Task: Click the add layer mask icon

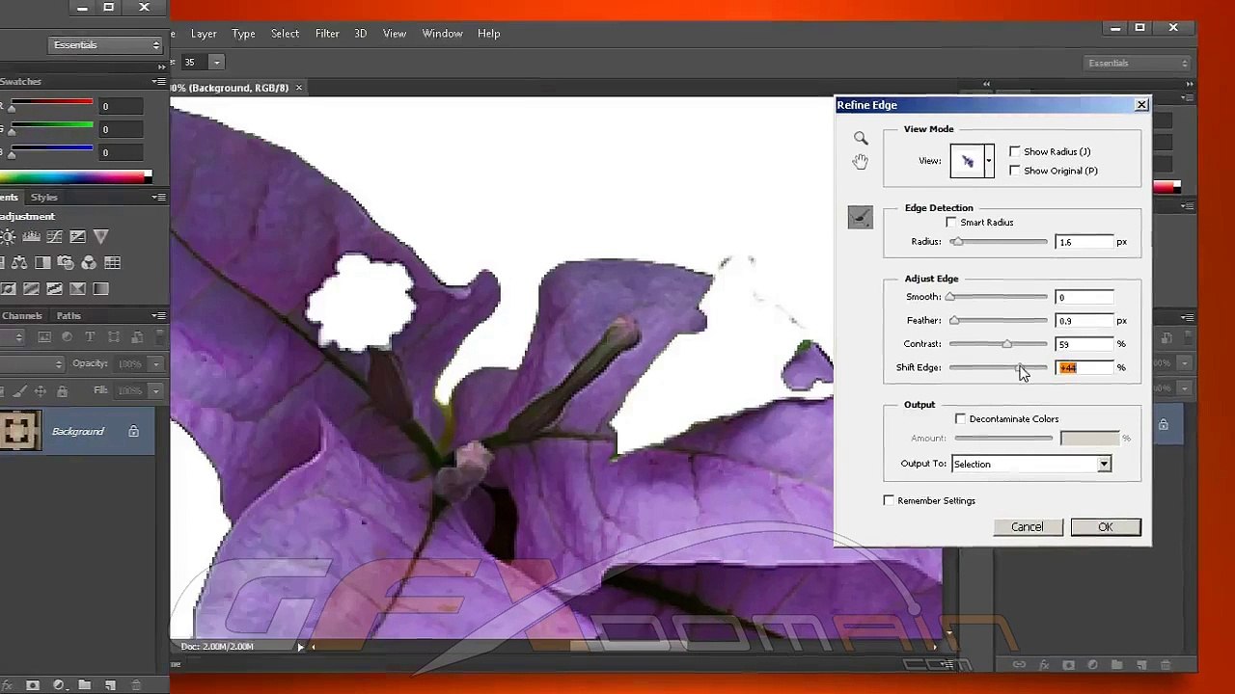Action: click(33, 684)
